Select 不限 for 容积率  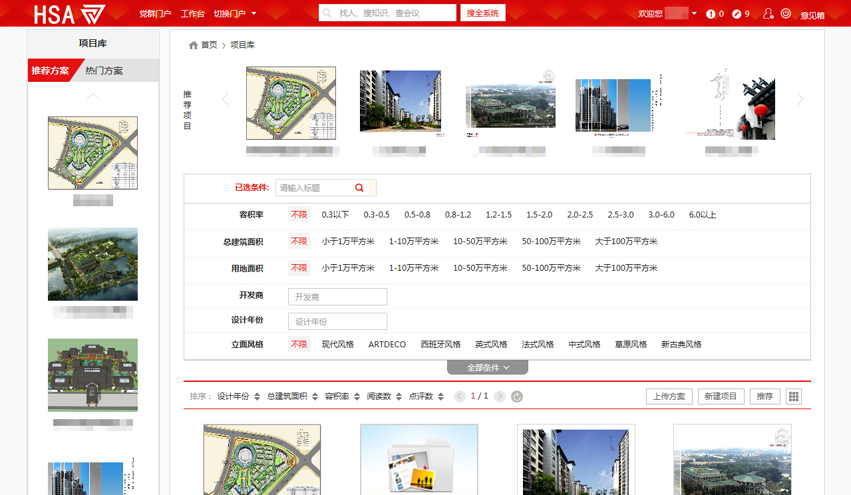[299, 215]
